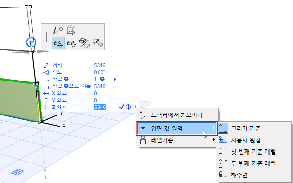Click the 각도 label in tracker
The width and height of the screenshot is (293, 183).
(57, 72)
